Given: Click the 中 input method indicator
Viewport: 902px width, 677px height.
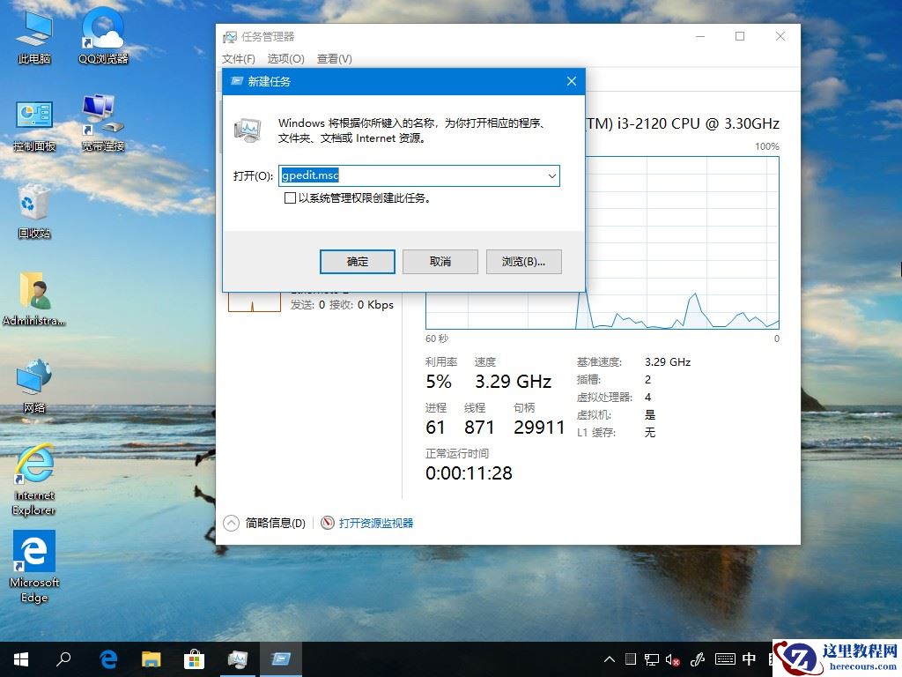Looking at the screenshot, I should coord(748,658).
